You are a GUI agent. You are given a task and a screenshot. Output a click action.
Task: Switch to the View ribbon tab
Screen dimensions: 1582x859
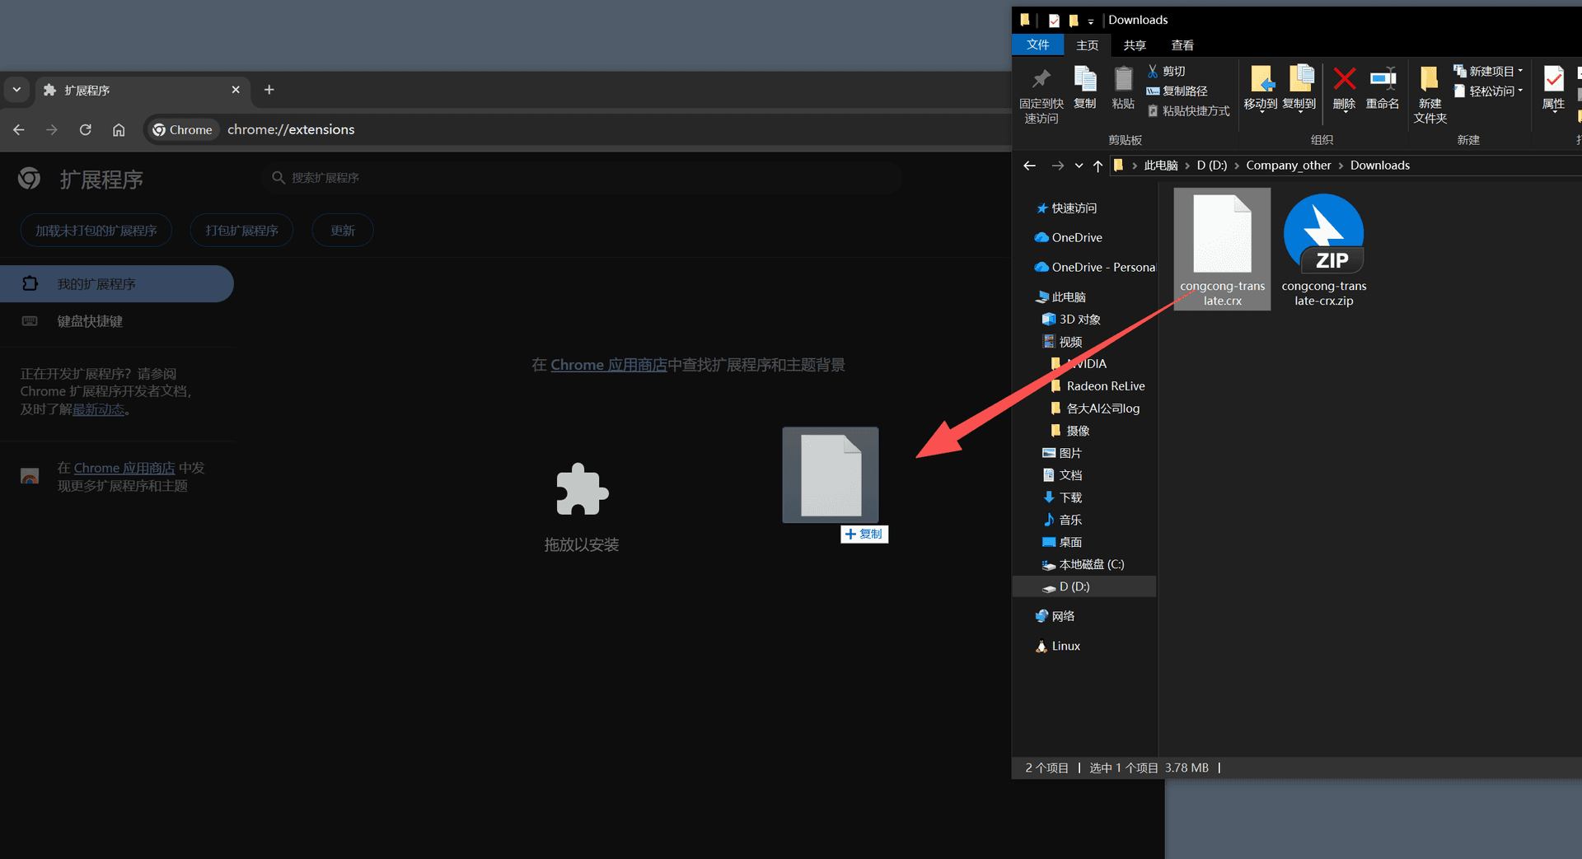(x=1182, y=45)
